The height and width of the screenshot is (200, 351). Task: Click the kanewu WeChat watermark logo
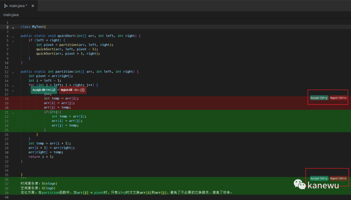click(300, 184)
